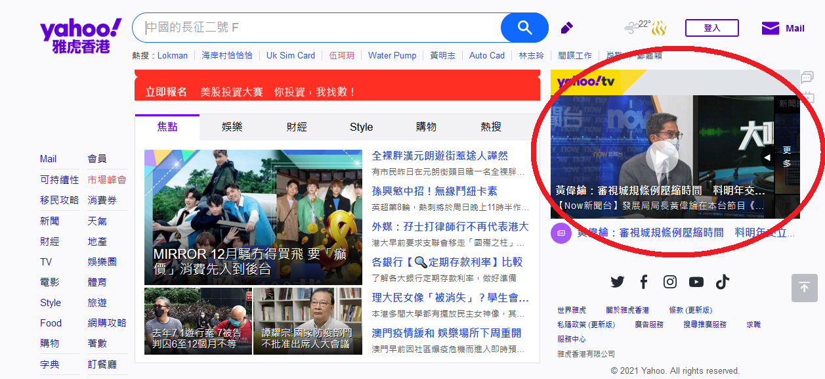This screenshot has width=825, height=379.
Task: Switch to the Style tab
Action: pyautogui.click(x=361, y=127)
